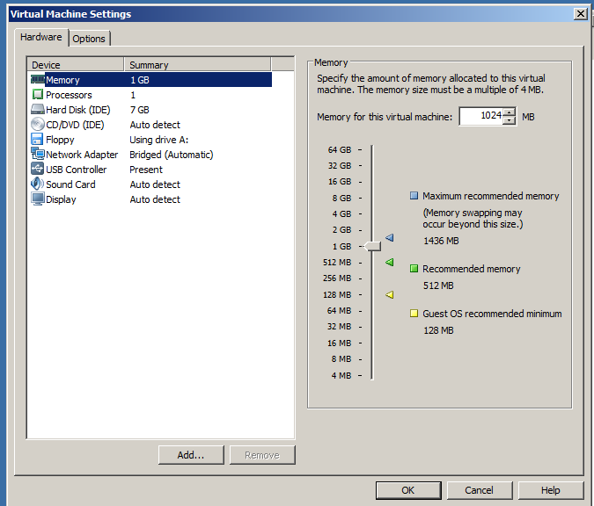Increase memory with the spinner up arrow
This screenshot has width=594, height=506.
coord(510,112)
